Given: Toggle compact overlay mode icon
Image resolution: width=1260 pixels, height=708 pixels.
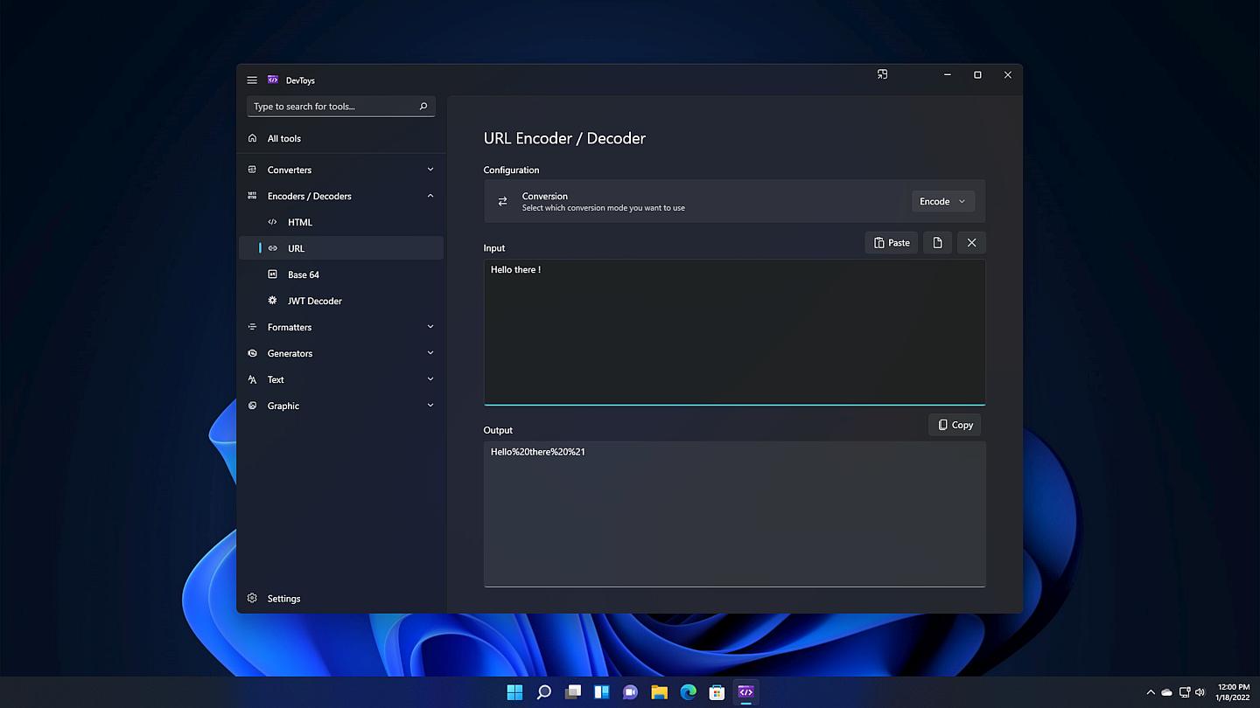Looking at the screenshot, I should point(882,74).
